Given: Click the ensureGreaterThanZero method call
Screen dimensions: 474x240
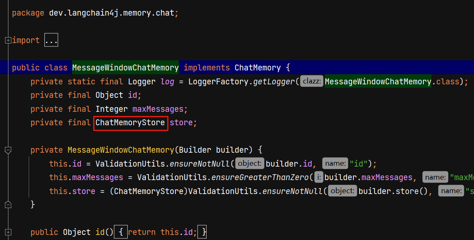Looking at the screenshot, I should 260,178.
